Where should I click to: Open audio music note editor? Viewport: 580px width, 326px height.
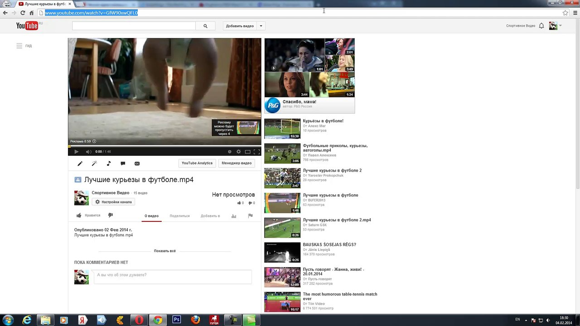109,163
